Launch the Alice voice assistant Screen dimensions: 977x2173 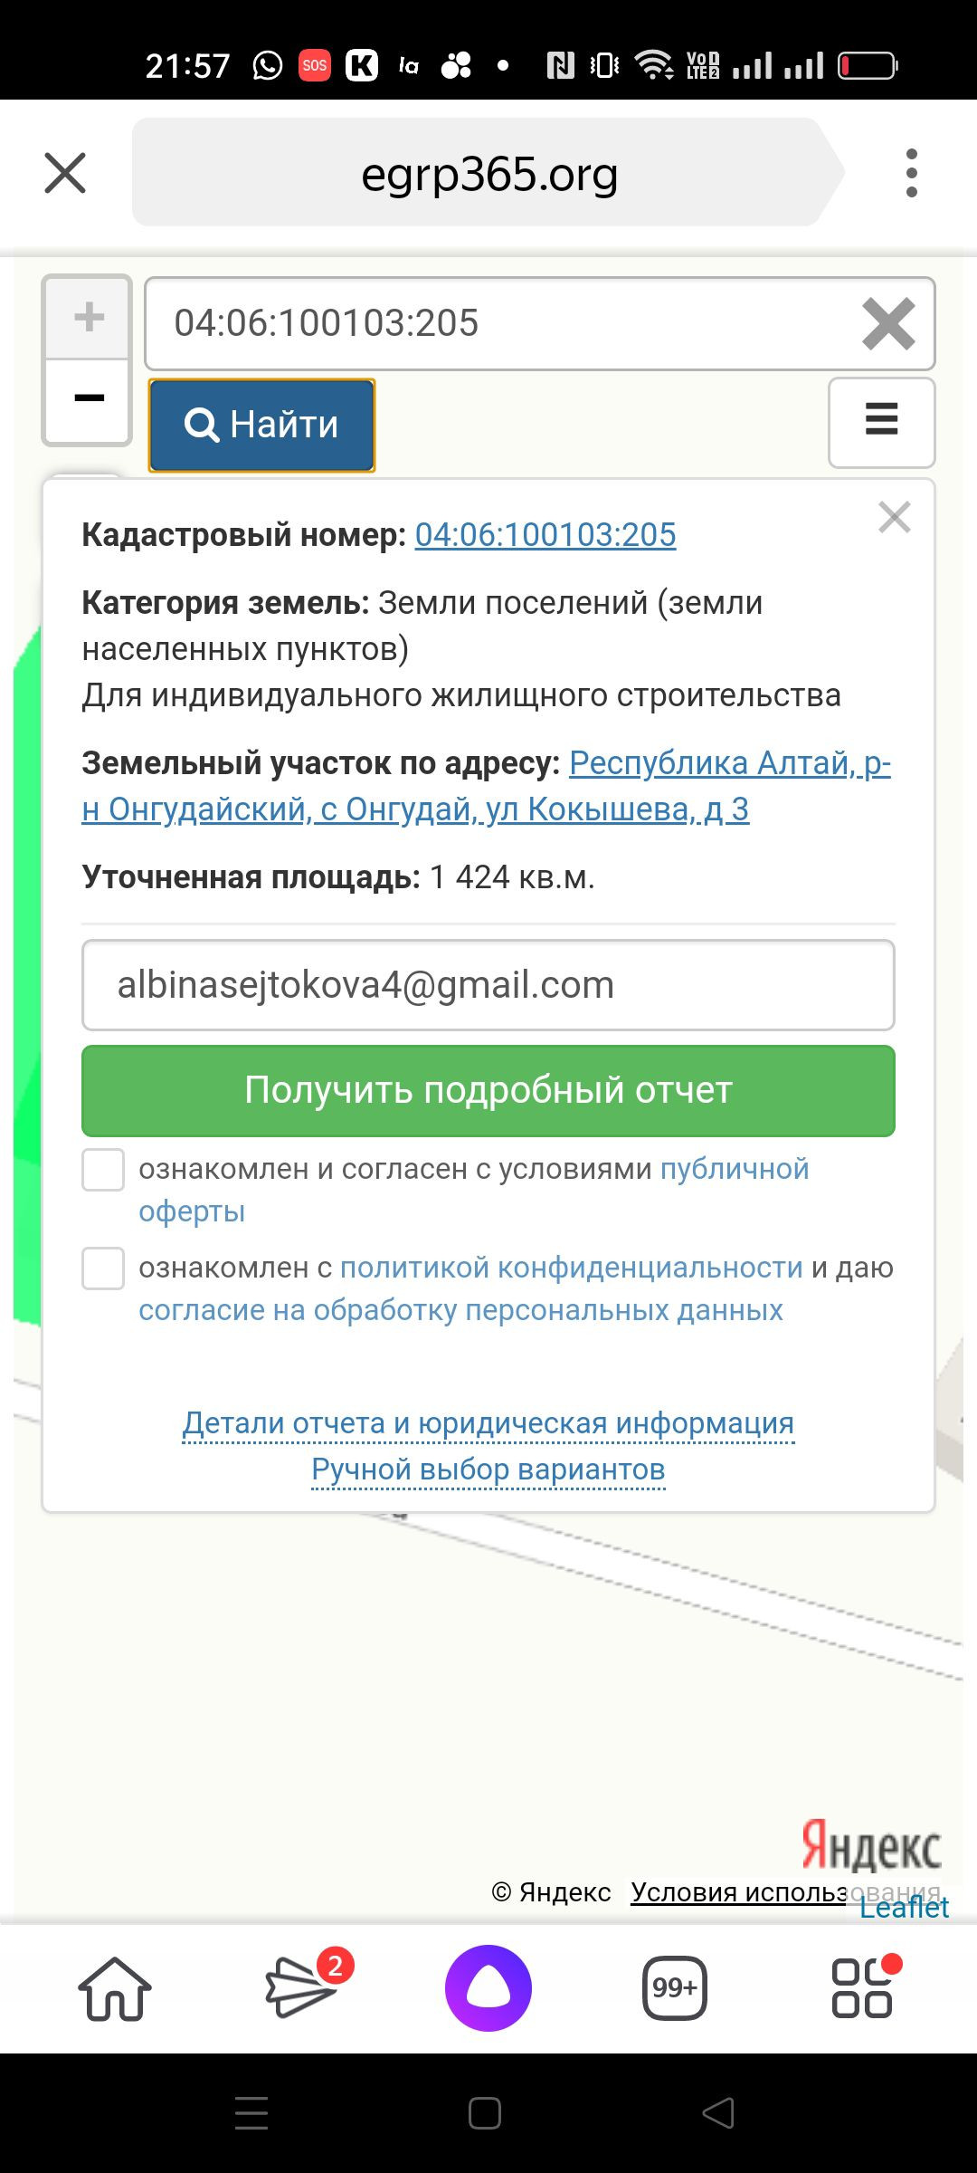[x=488, y=1988]
